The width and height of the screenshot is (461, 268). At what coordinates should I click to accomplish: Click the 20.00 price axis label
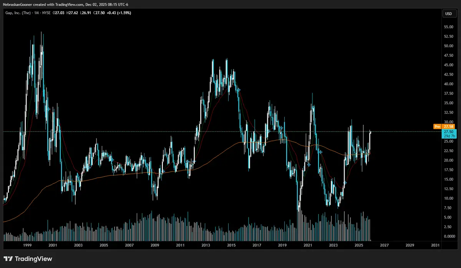tap(448, 160)
